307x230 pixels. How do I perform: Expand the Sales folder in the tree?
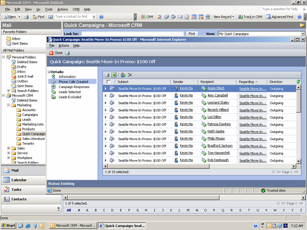9,148
